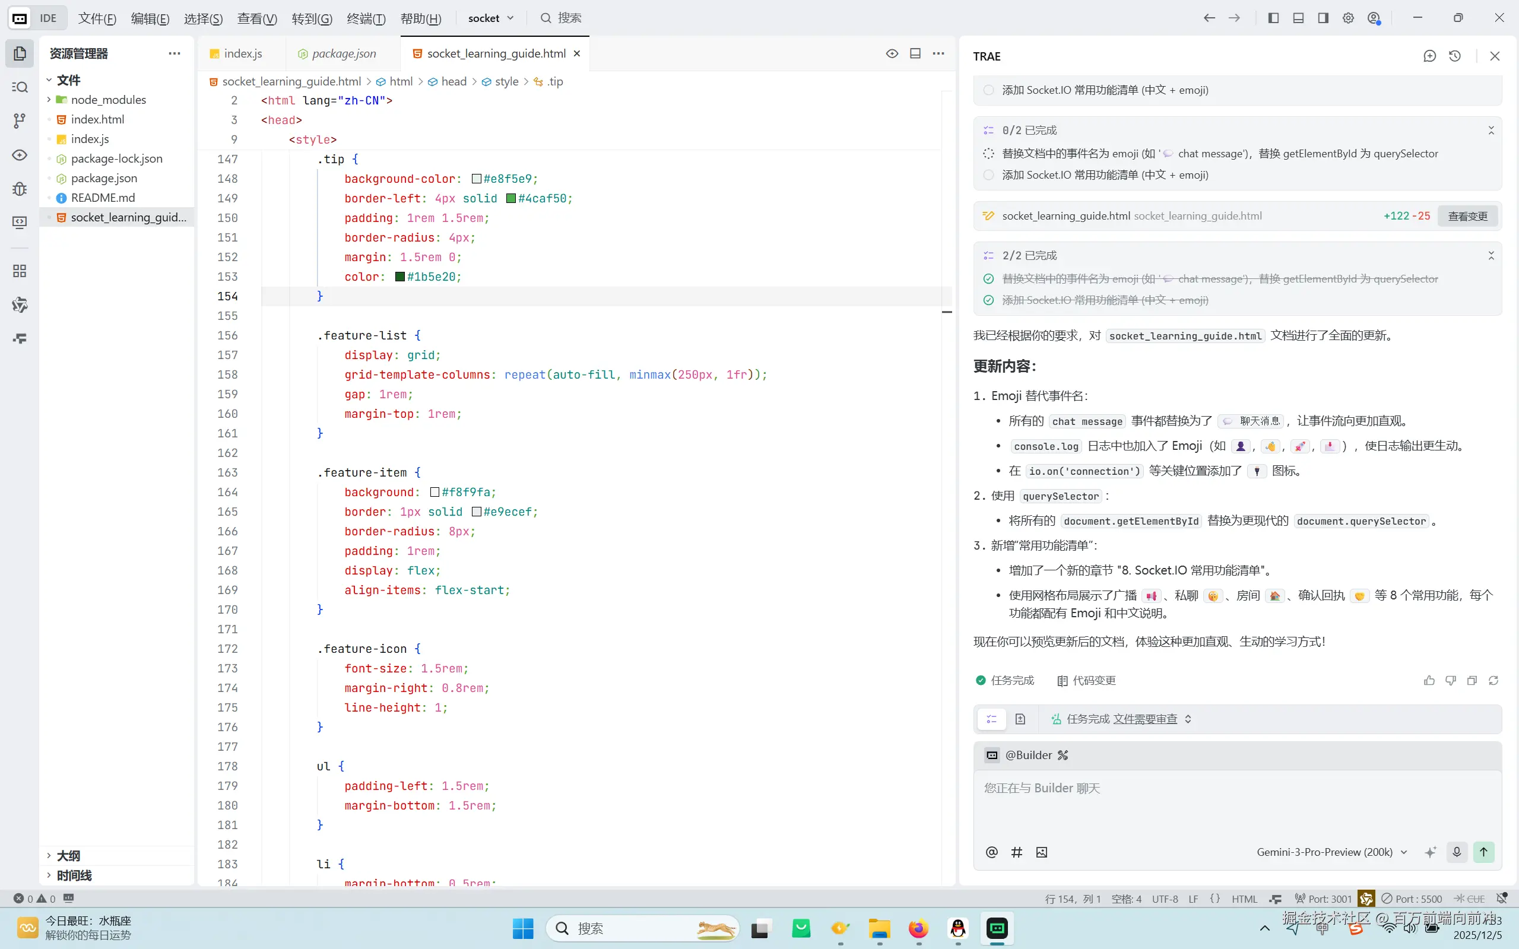
Task: Click the 代码变更 link
Action: pyautogui.click(x=1086, y=680)
